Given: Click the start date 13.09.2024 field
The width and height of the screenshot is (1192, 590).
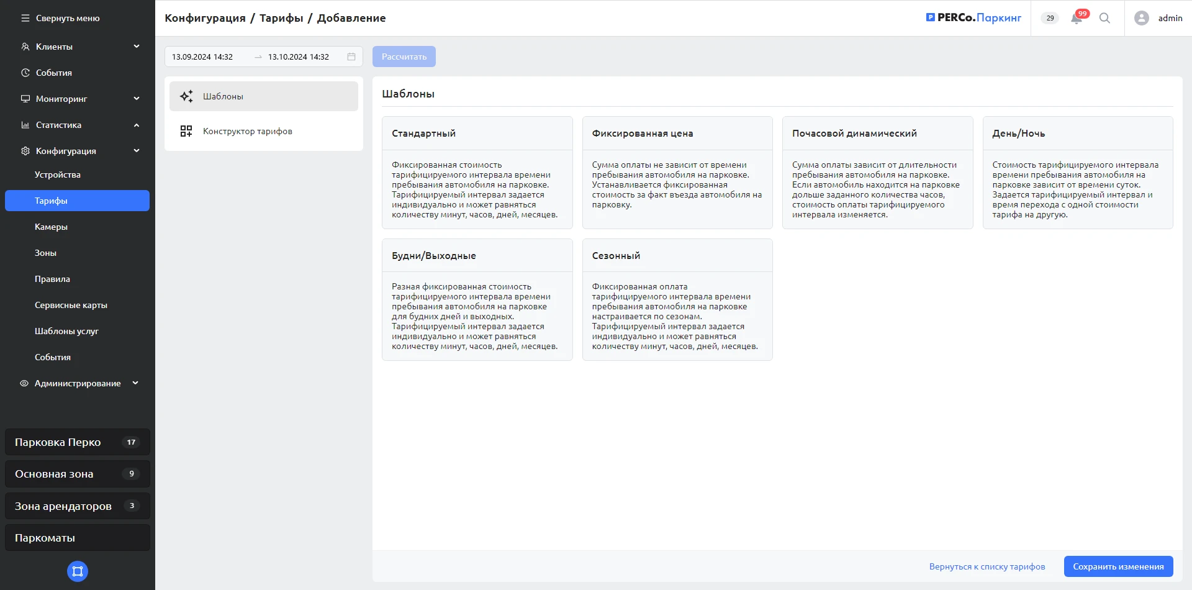Looking at the screenshot, I should pyautogui.click(x=202, y=57).
